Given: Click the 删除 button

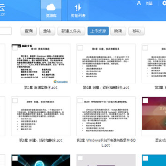Looking at the screenshot, I should 47,31.
